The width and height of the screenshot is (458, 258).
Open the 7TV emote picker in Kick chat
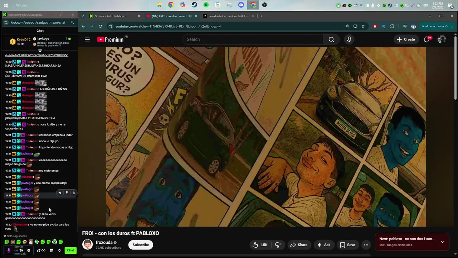pyautogui.click(x=21, y=250)
